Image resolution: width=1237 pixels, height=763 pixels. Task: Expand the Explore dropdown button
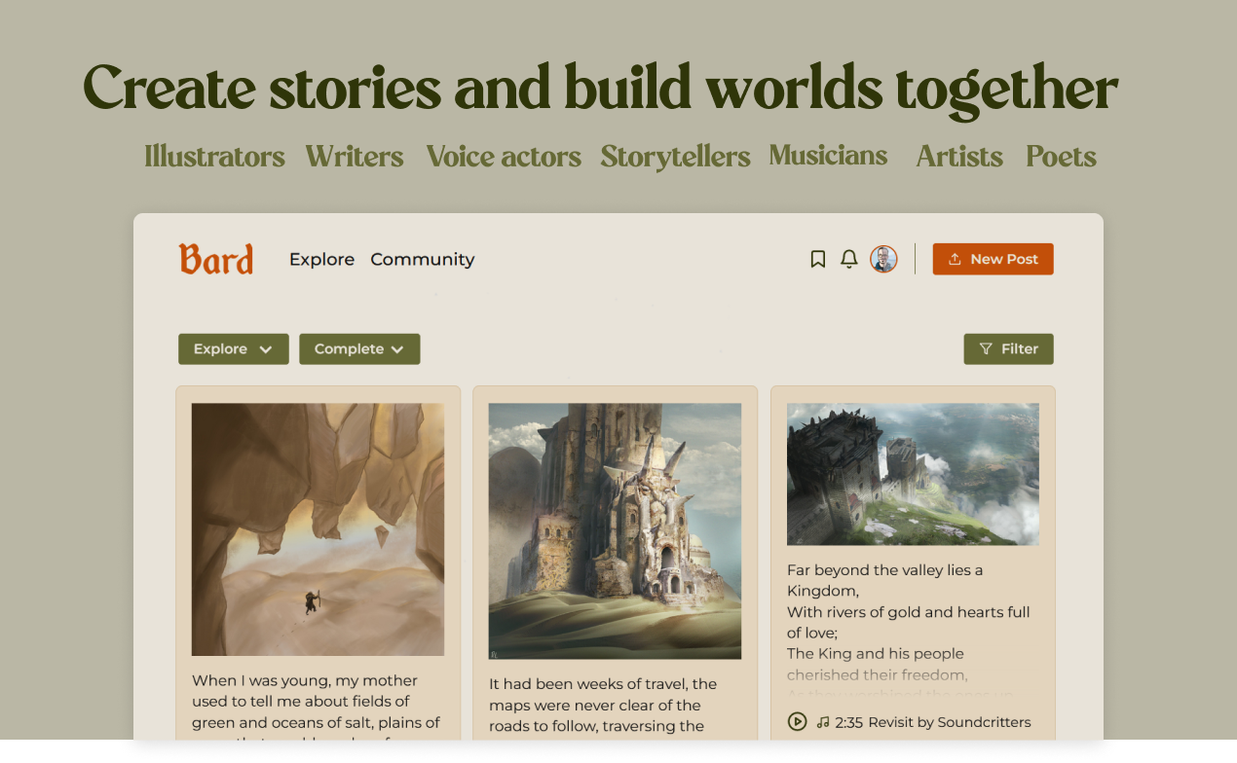[234, 348]
